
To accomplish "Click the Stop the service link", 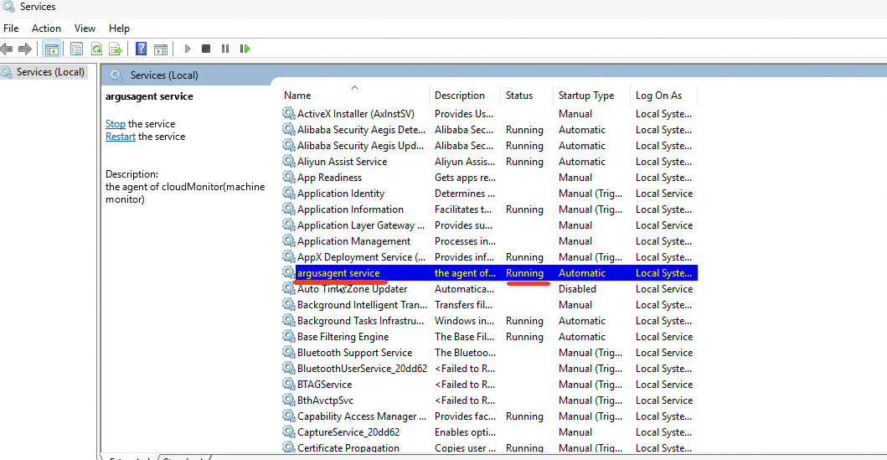I will click(116, 124).
